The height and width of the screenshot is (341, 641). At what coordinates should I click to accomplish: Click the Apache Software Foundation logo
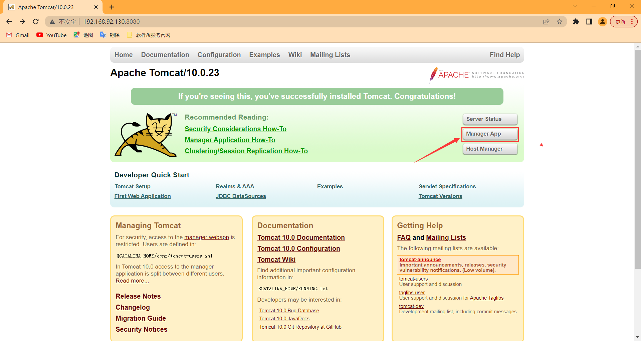[477, 74]
